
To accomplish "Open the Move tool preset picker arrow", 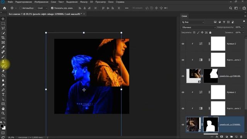I will (x=15, y=8).
